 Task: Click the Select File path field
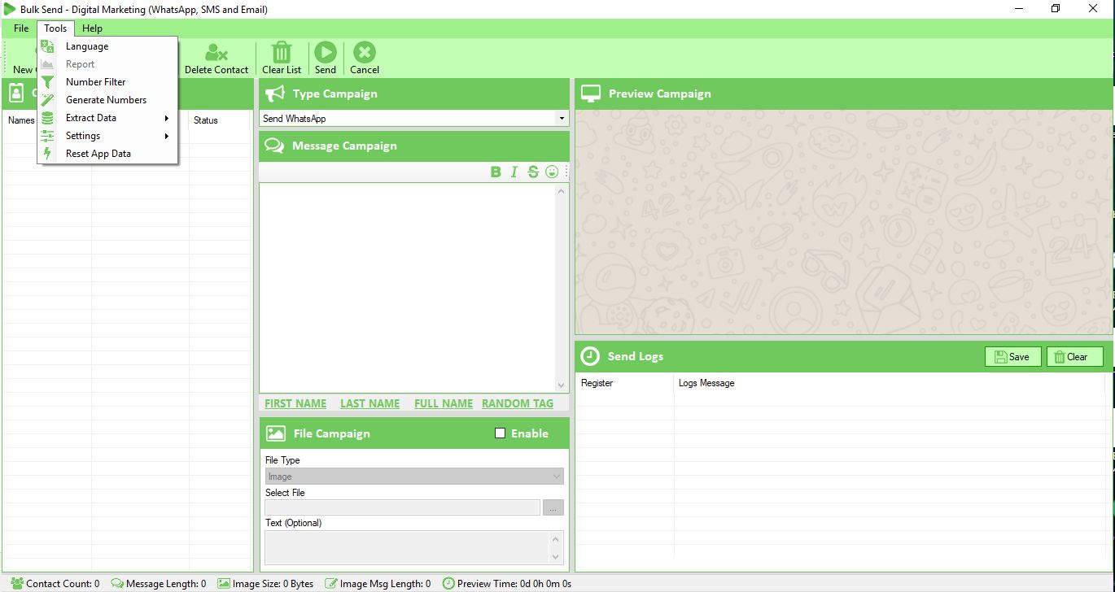point(403,507)
